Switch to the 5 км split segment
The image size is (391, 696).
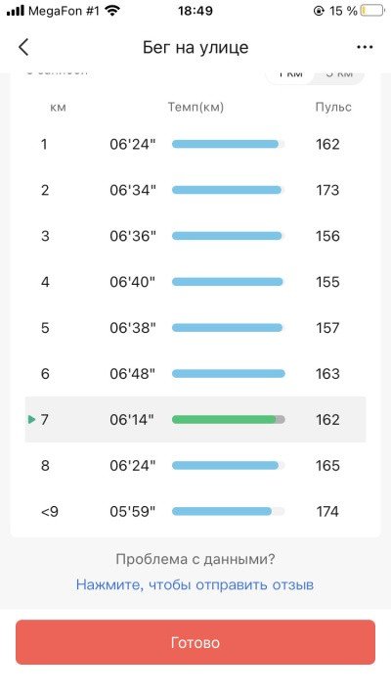(339, 73)
